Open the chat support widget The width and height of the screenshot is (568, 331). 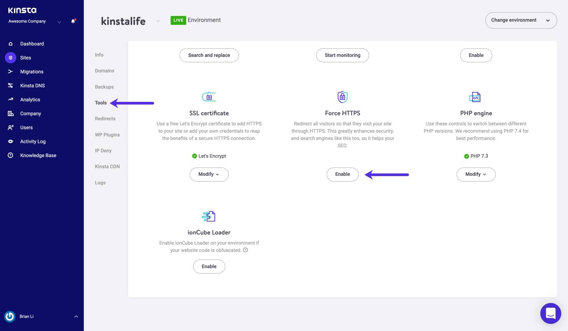551,313
